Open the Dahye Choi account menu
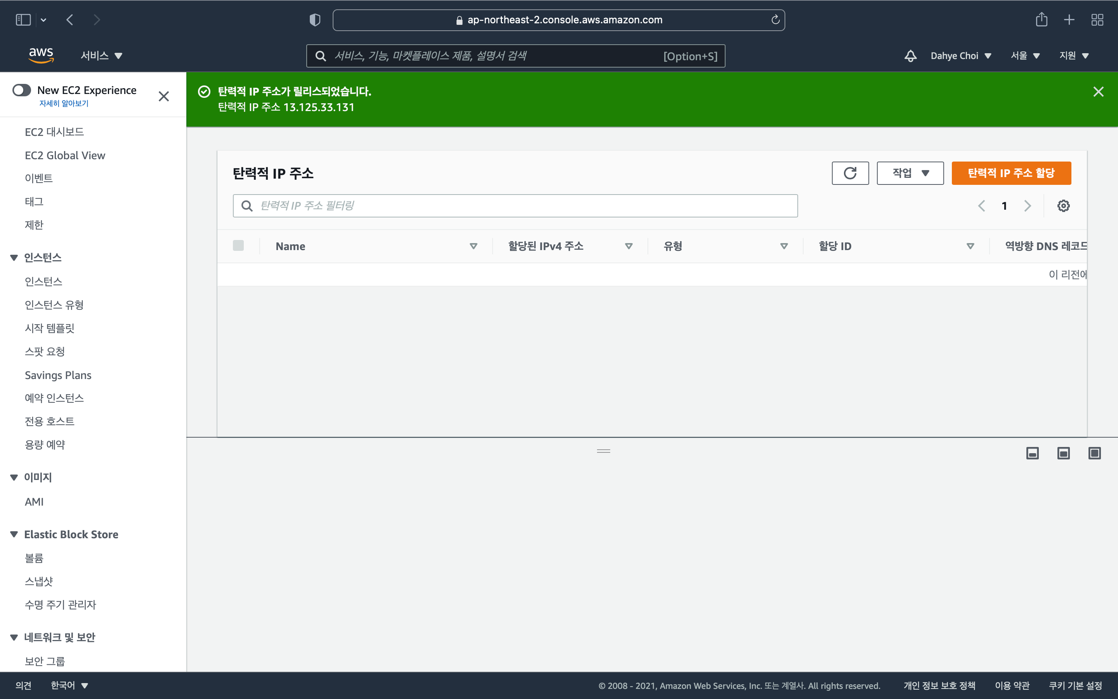 point(961,56)
